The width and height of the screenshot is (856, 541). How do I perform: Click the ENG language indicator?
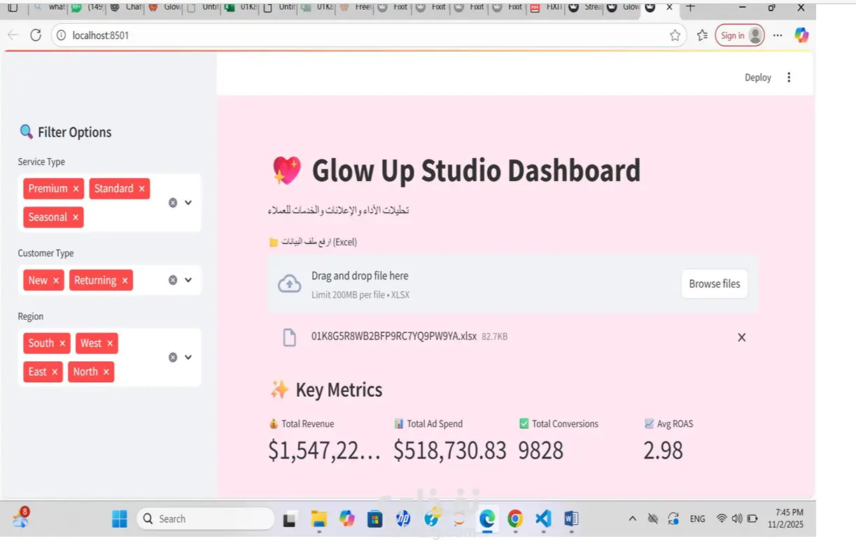[697, 519]
